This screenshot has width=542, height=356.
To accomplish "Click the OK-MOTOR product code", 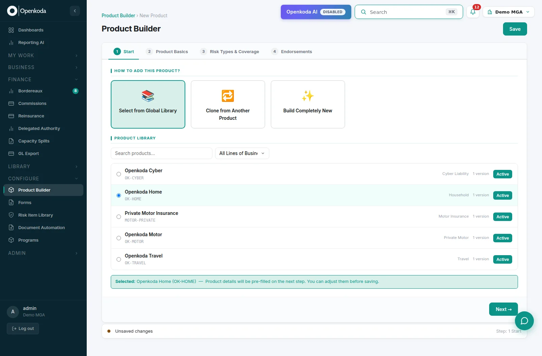I will click(x=134, y=242).
